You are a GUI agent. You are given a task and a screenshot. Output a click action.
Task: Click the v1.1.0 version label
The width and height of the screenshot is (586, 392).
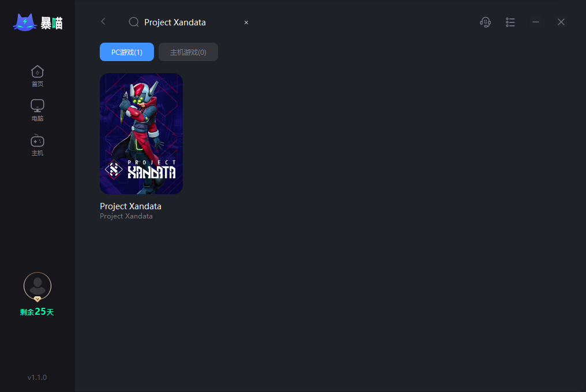37,378
